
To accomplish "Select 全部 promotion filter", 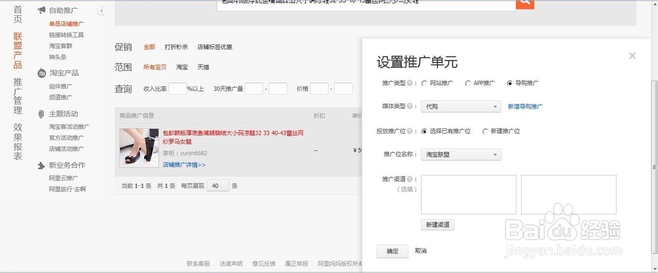I will point(149,47).
